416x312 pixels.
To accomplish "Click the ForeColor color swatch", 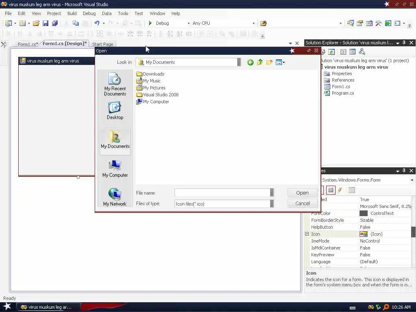I will pos(364,213).
